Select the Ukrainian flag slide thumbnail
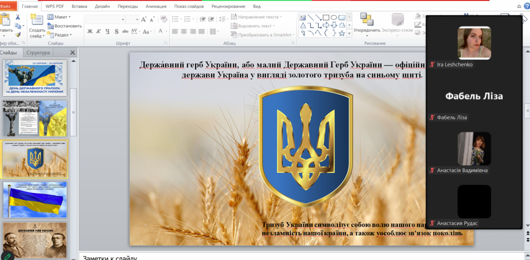 point(35,200)
